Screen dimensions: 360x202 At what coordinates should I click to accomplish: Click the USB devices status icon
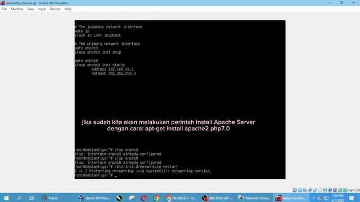[x=315, y=190]
